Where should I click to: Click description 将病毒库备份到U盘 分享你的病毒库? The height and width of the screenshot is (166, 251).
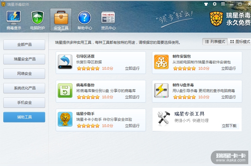(x=106, y=91)
